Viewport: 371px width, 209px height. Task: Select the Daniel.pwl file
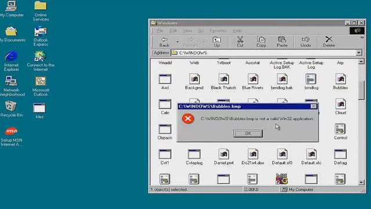click(224, 157)
